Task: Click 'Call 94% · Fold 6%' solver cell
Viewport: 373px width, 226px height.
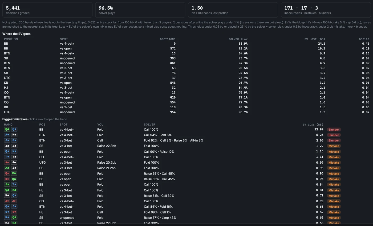Action: 158,135
